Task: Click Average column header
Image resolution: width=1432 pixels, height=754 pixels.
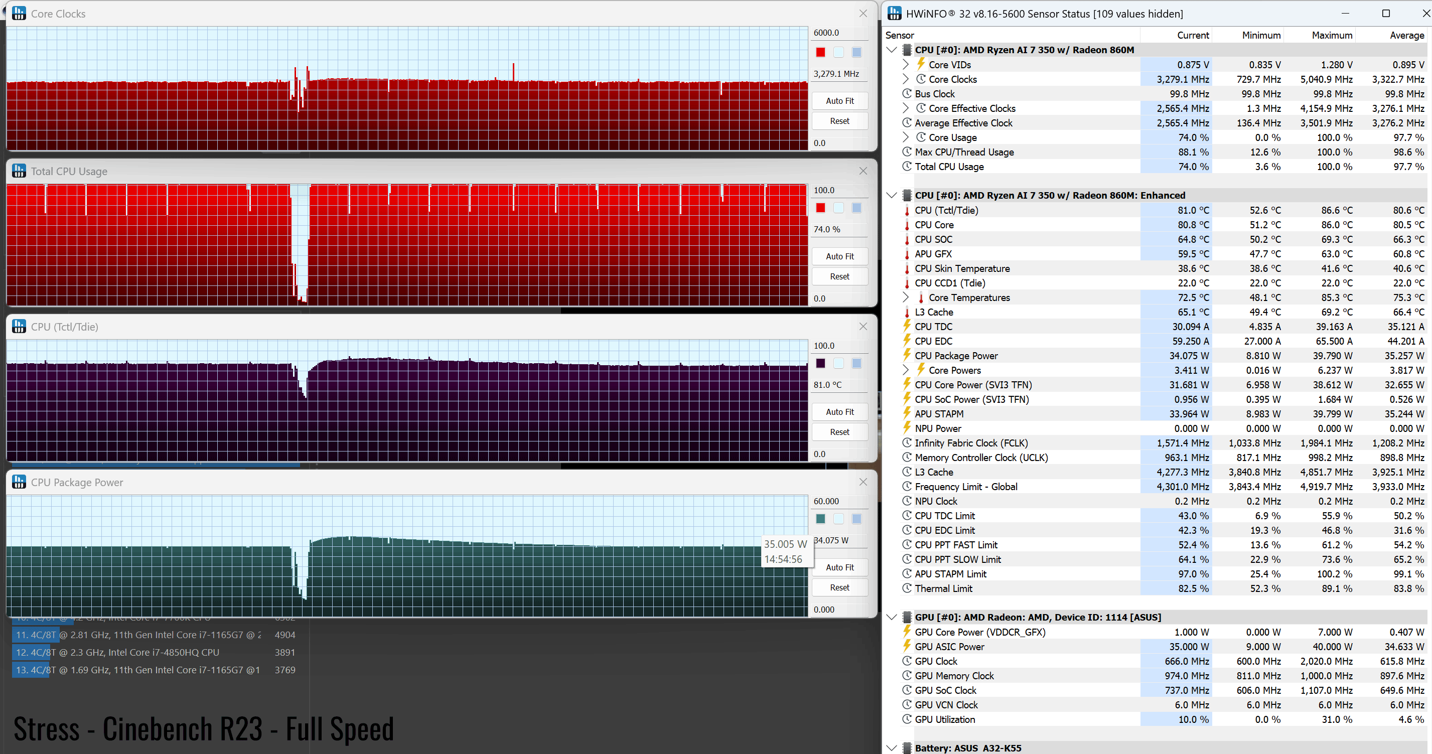Action: point(1391,35)
